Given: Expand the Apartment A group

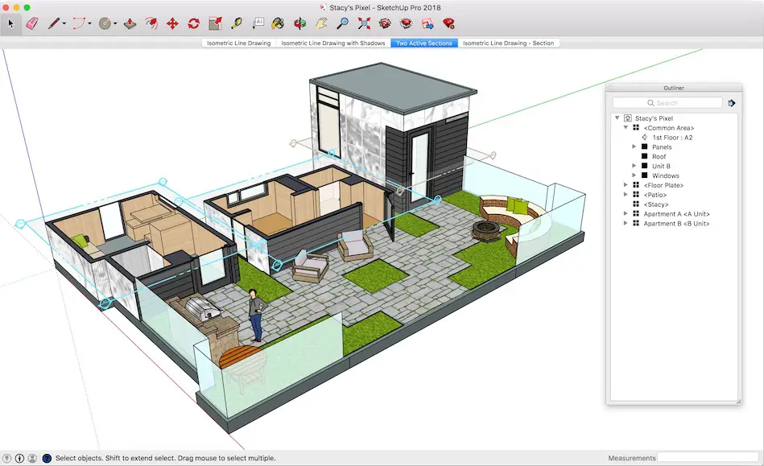Looking at the screenshot, I should tap(626, 214).
